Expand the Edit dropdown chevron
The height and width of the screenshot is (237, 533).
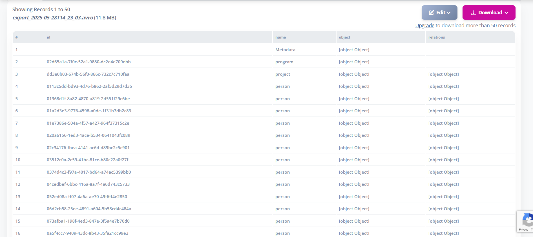pos(449,13)
